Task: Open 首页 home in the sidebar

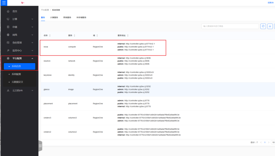Action: click(x=15, y=11)
